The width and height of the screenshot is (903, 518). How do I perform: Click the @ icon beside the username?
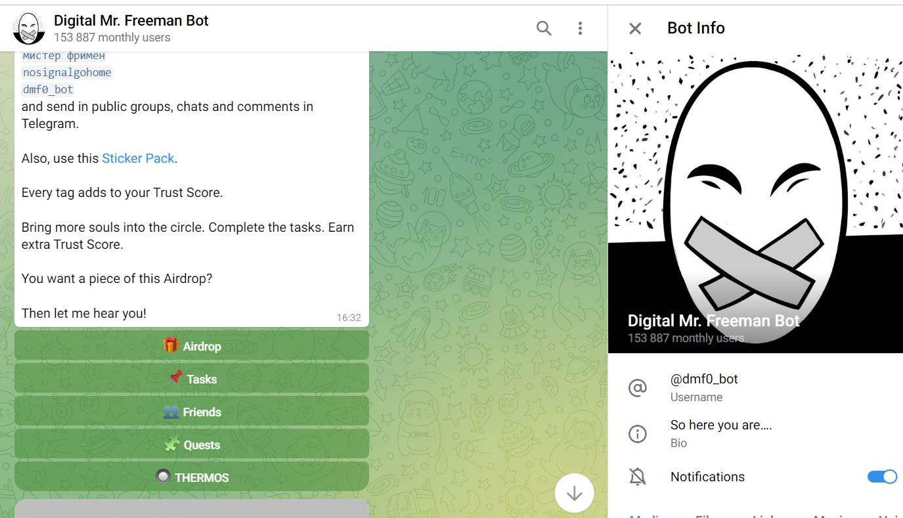click(638, 388)
